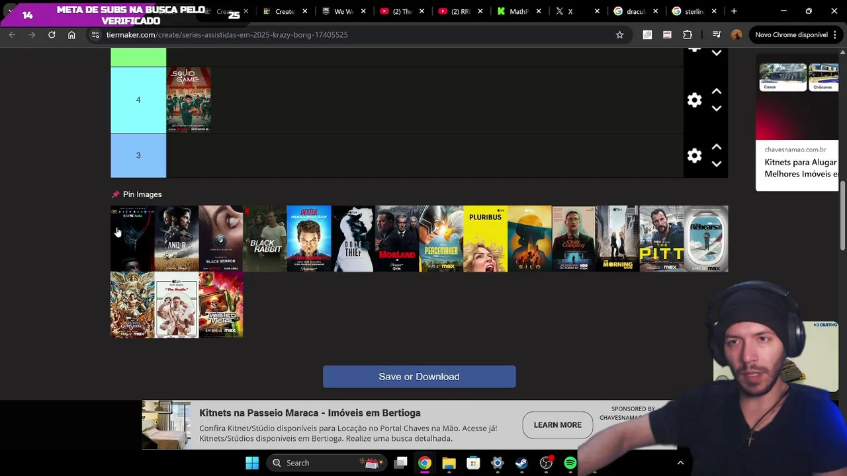Open File Explorer from taskbar
The height and width of the screenshot is (476, 847).
point(449,463)
